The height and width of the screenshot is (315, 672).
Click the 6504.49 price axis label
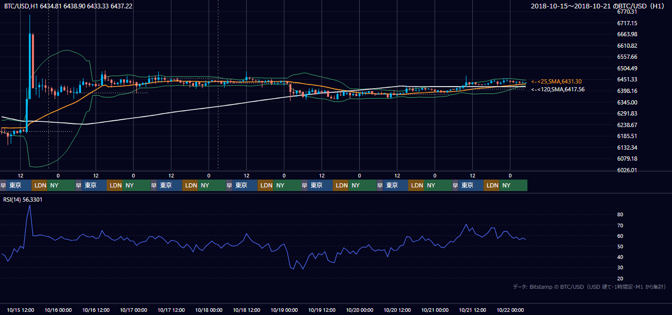[627, 68]
